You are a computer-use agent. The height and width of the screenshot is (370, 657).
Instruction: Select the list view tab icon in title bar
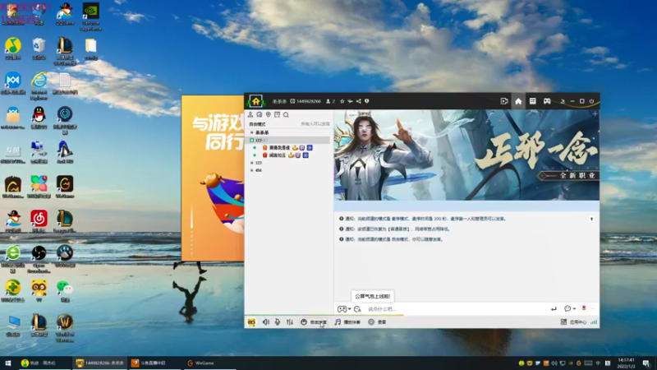532,101
